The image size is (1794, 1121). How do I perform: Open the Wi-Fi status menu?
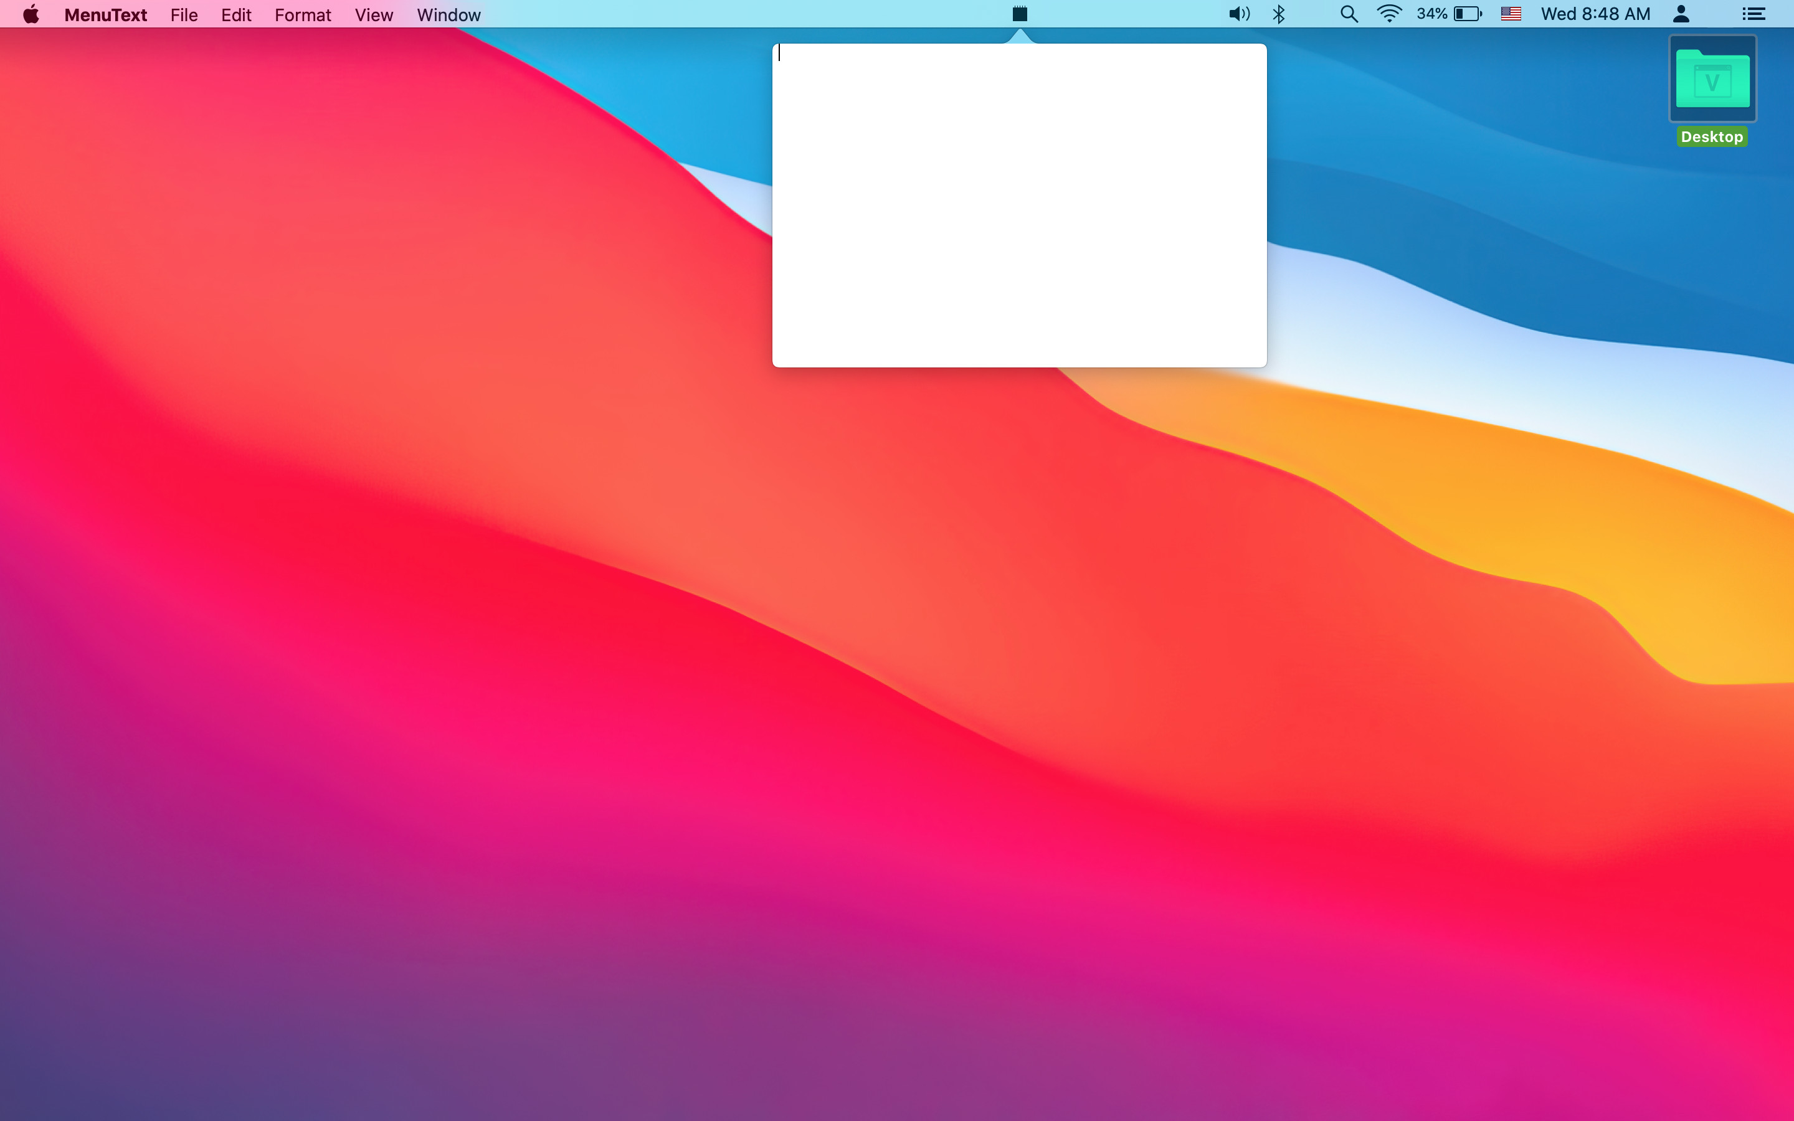coord(1388,14)
